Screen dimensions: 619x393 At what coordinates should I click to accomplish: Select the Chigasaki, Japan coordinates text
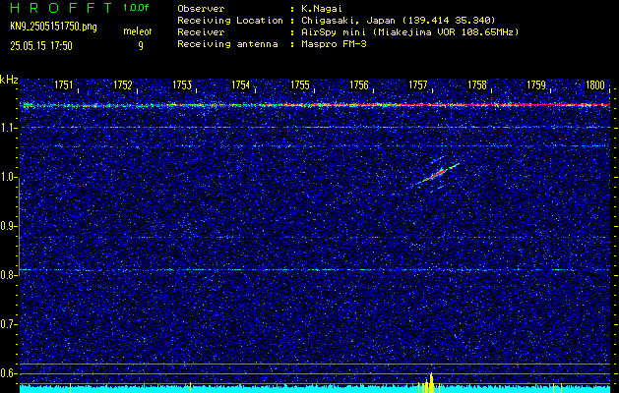tap(398, 20)
